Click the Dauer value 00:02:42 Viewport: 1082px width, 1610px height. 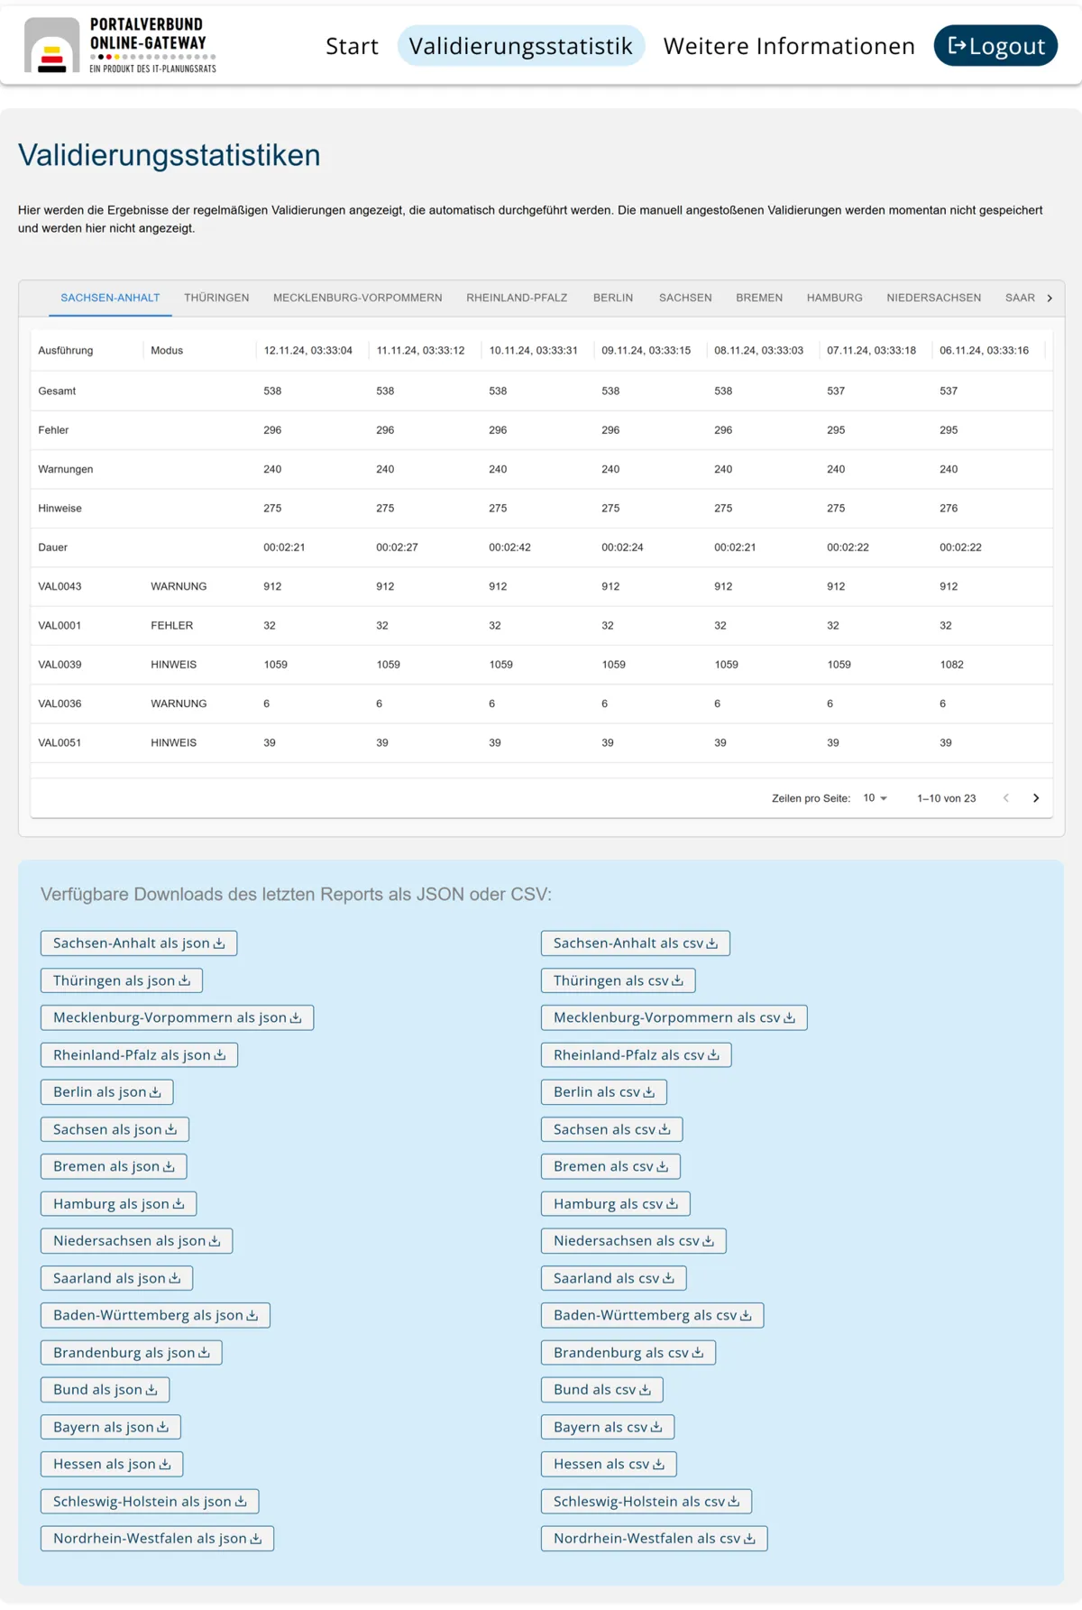click(x=509, y=547)
